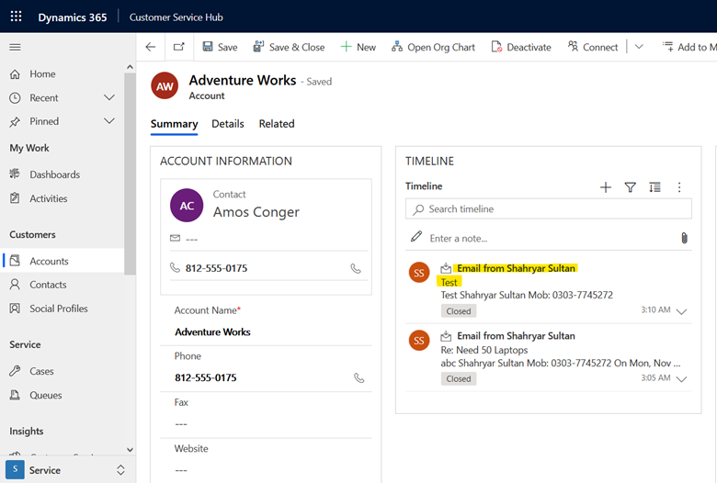Create a New record

pyautogui.click(x=358, y=47)
